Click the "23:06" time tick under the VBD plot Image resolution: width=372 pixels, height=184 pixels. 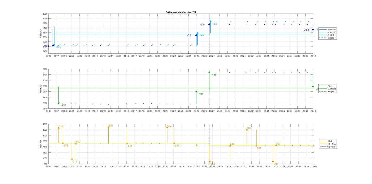(48, 56)
